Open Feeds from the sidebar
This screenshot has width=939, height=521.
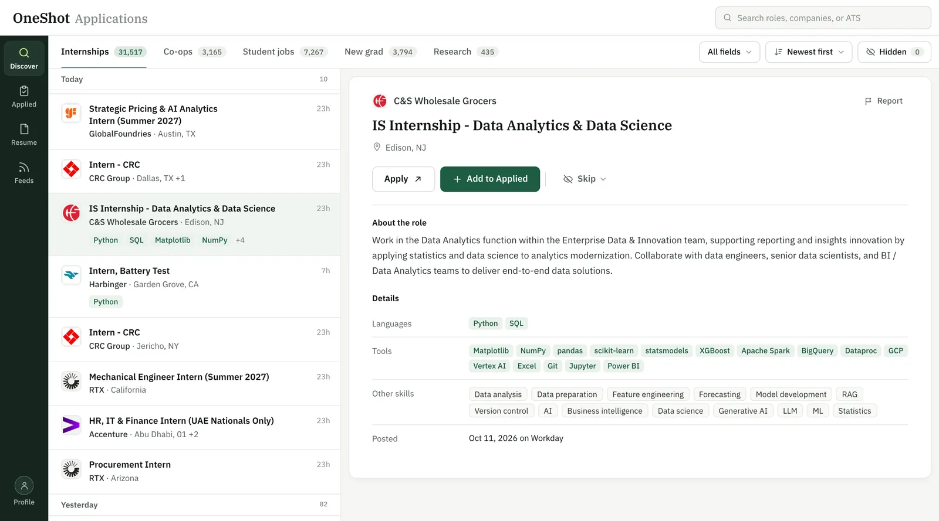[x=24, y=173]
